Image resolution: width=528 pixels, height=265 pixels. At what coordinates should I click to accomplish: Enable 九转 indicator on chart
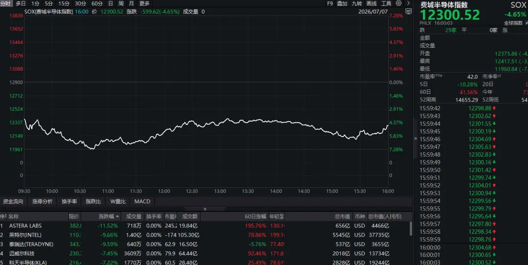[356, 3]
